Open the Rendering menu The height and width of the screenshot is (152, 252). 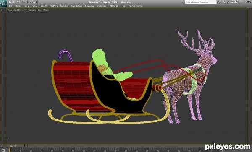click(x=89, y=6)
